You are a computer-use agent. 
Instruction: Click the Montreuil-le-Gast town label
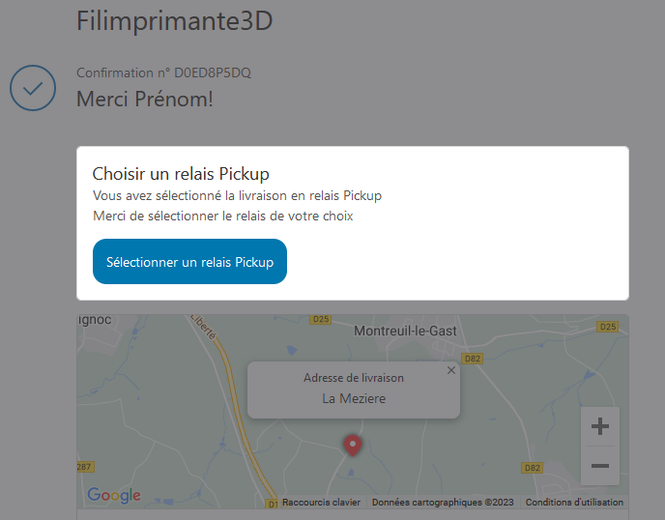[405, 331]
